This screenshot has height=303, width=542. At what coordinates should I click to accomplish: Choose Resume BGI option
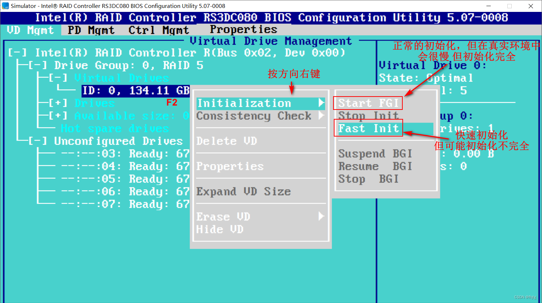click(x=375, y=166)
